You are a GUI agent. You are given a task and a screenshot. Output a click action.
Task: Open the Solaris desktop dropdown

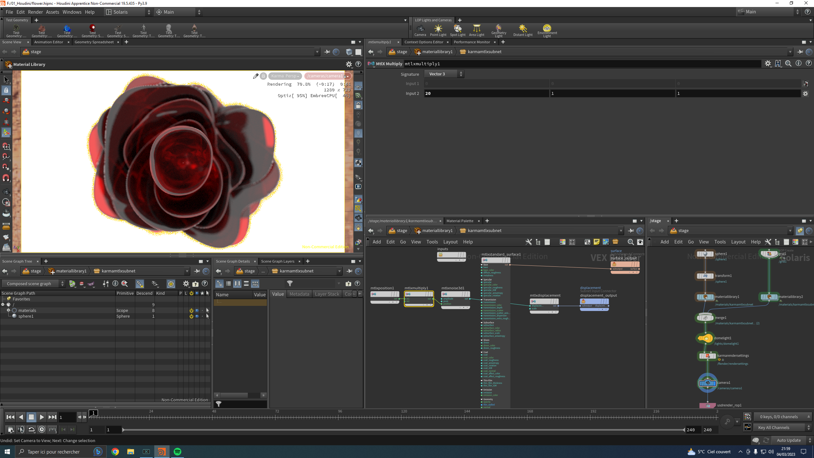pos(128,12)
